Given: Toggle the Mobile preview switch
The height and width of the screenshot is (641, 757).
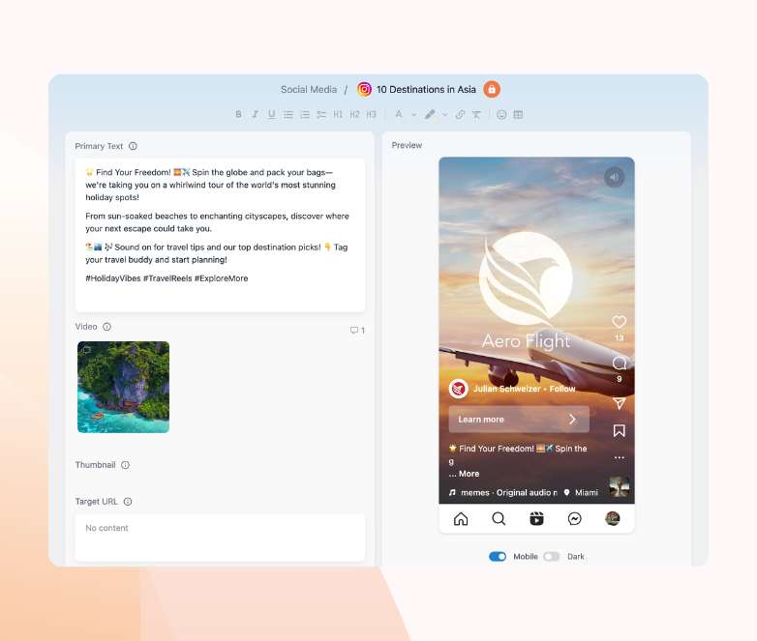Looking at the screenshot, I should (498, 557).
